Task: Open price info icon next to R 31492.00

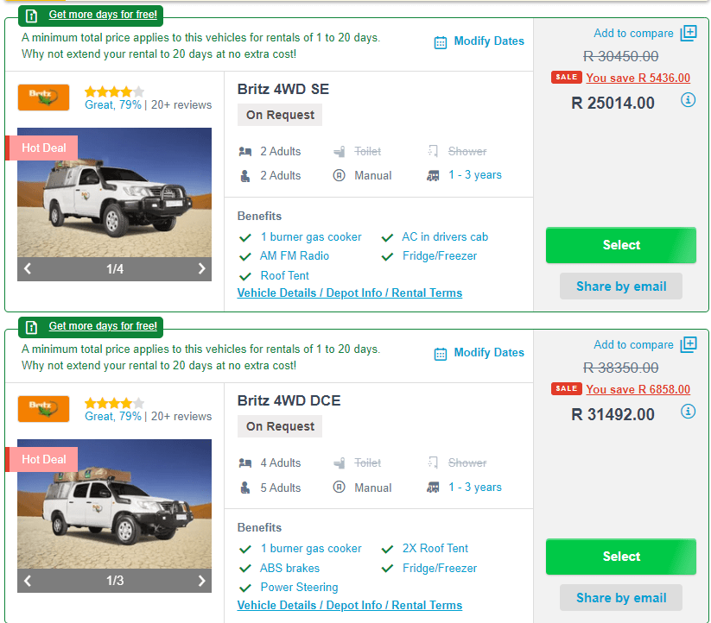Action: tap(688, 412)
